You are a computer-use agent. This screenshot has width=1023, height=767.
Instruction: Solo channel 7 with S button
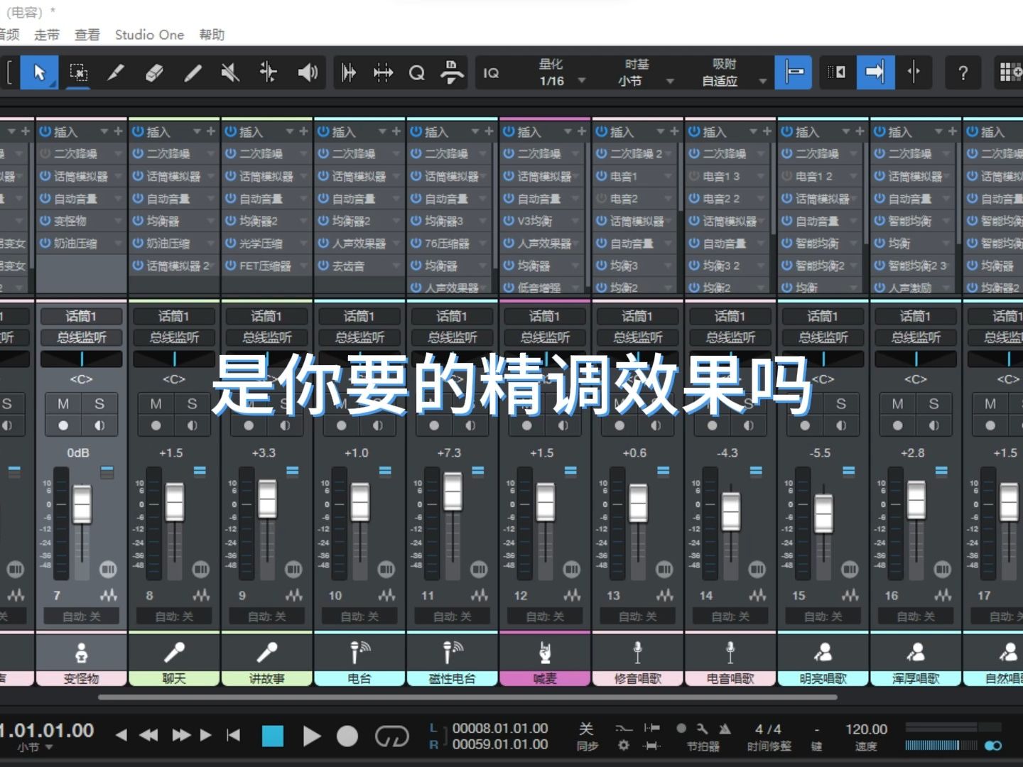(x=99, y=404)
